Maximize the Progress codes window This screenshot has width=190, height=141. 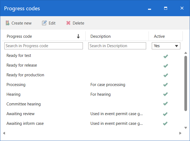(x=166, y=8)
